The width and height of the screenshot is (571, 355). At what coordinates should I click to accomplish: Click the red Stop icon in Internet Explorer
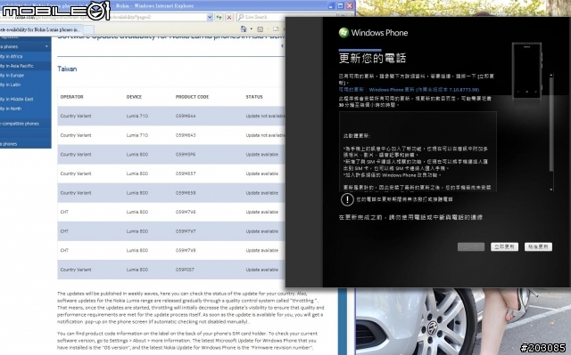(229, 17)
